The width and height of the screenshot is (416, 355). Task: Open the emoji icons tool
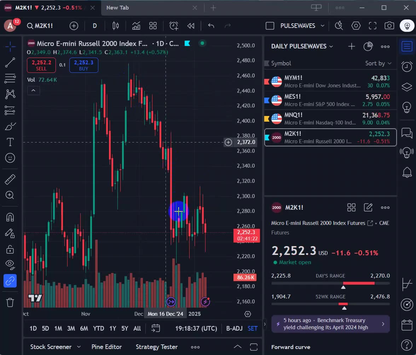pos(10,158)
